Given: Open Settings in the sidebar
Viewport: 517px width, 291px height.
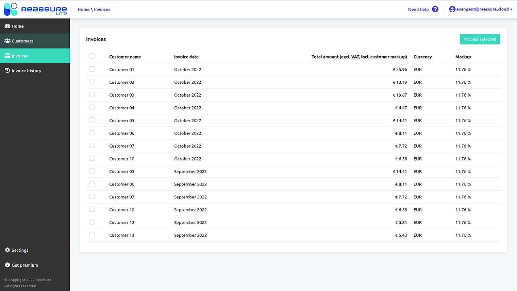Looking at the screenshot, I should pyautogui.click(x=35, y=250).
